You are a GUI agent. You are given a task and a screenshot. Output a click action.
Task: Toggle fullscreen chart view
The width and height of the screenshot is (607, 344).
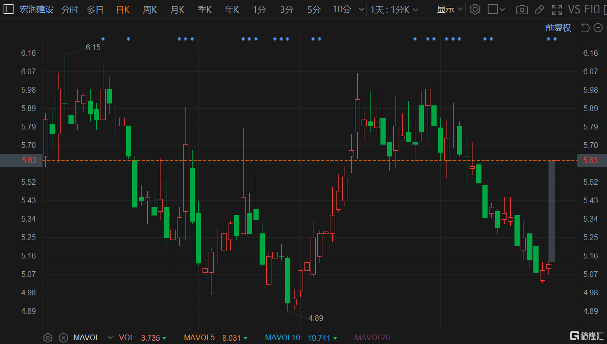point(557,9)
